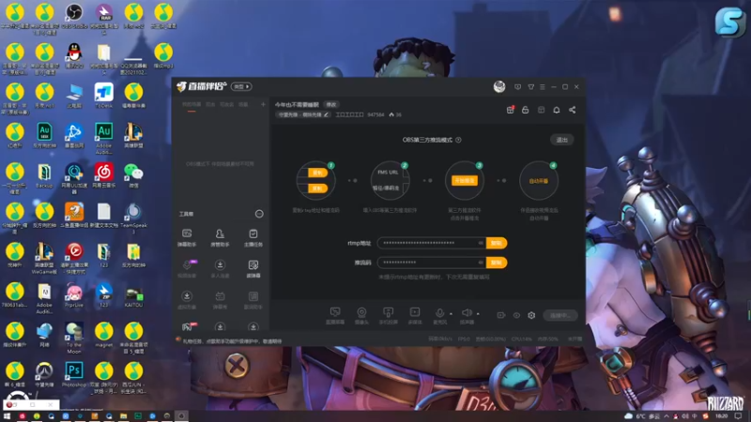Viewport: 751px width, 422px height.
Task: Open the toolbox tool with red badge
Action: [x=187, y=326]
